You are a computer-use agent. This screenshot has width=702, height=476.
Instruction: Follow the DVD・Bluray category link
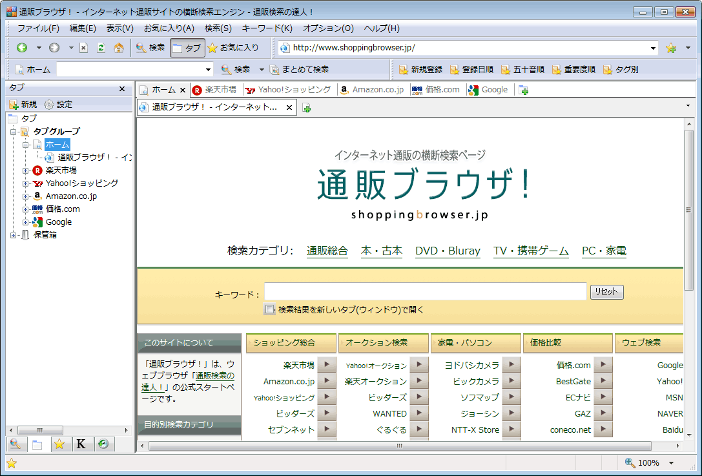click(x=448, y=251)
